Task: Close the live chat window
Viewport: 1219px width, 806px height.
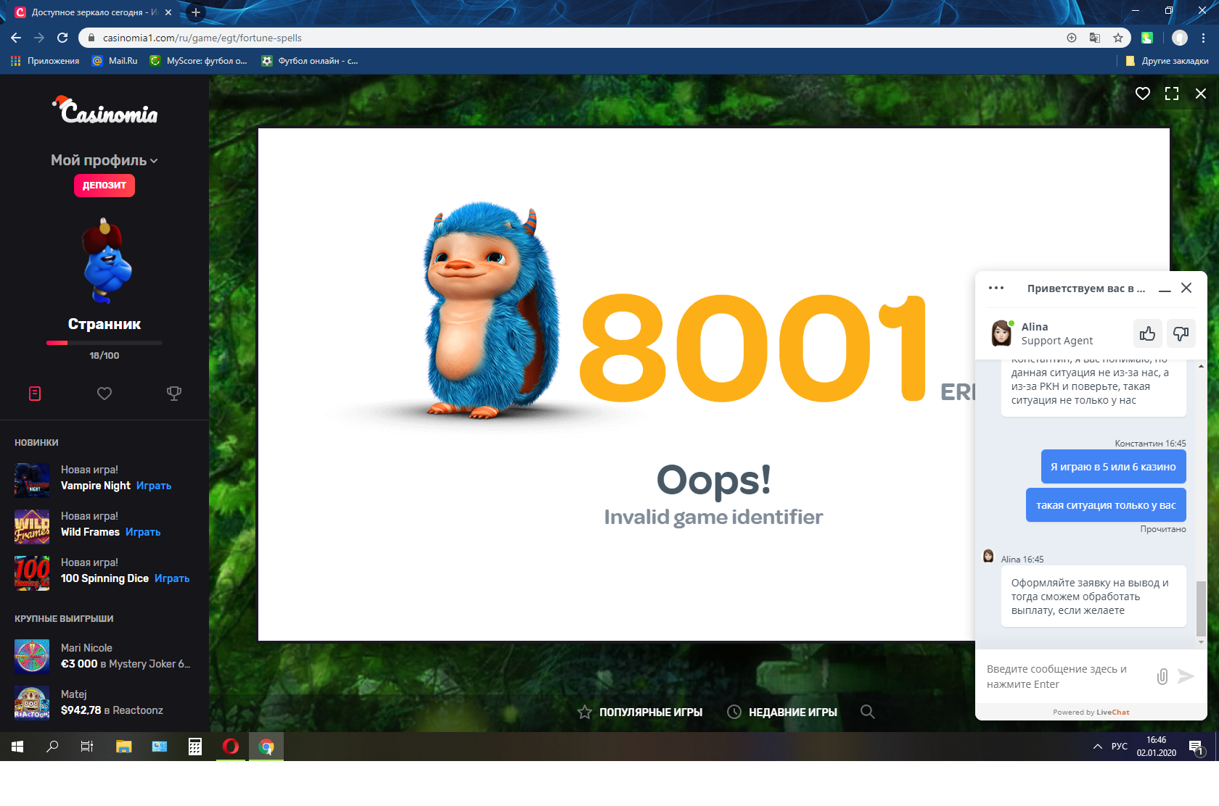Action: 1186,288
